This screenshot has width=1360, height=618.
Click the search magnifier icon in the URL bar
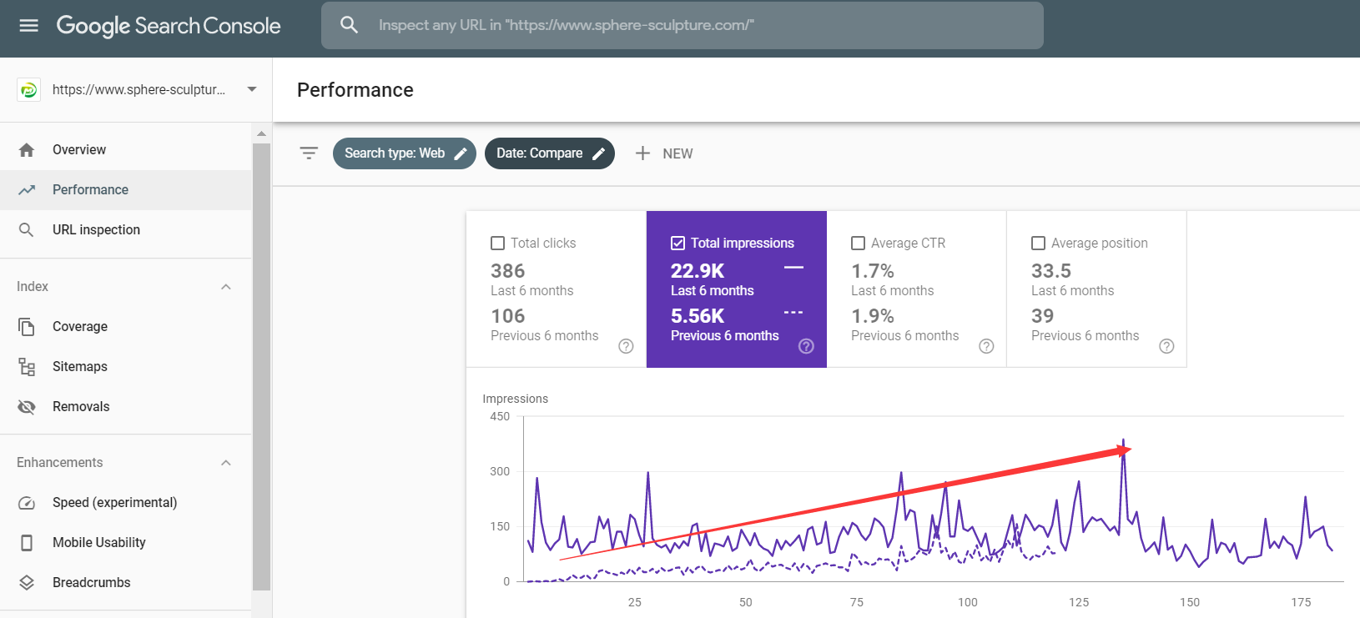349,25
